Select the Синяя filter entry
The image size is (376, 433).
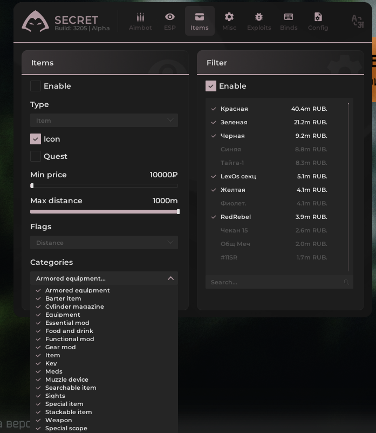click(x=231, y=149)
